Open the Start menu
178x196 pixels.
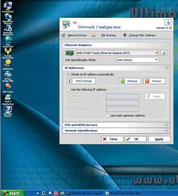(x=13, y=193)
